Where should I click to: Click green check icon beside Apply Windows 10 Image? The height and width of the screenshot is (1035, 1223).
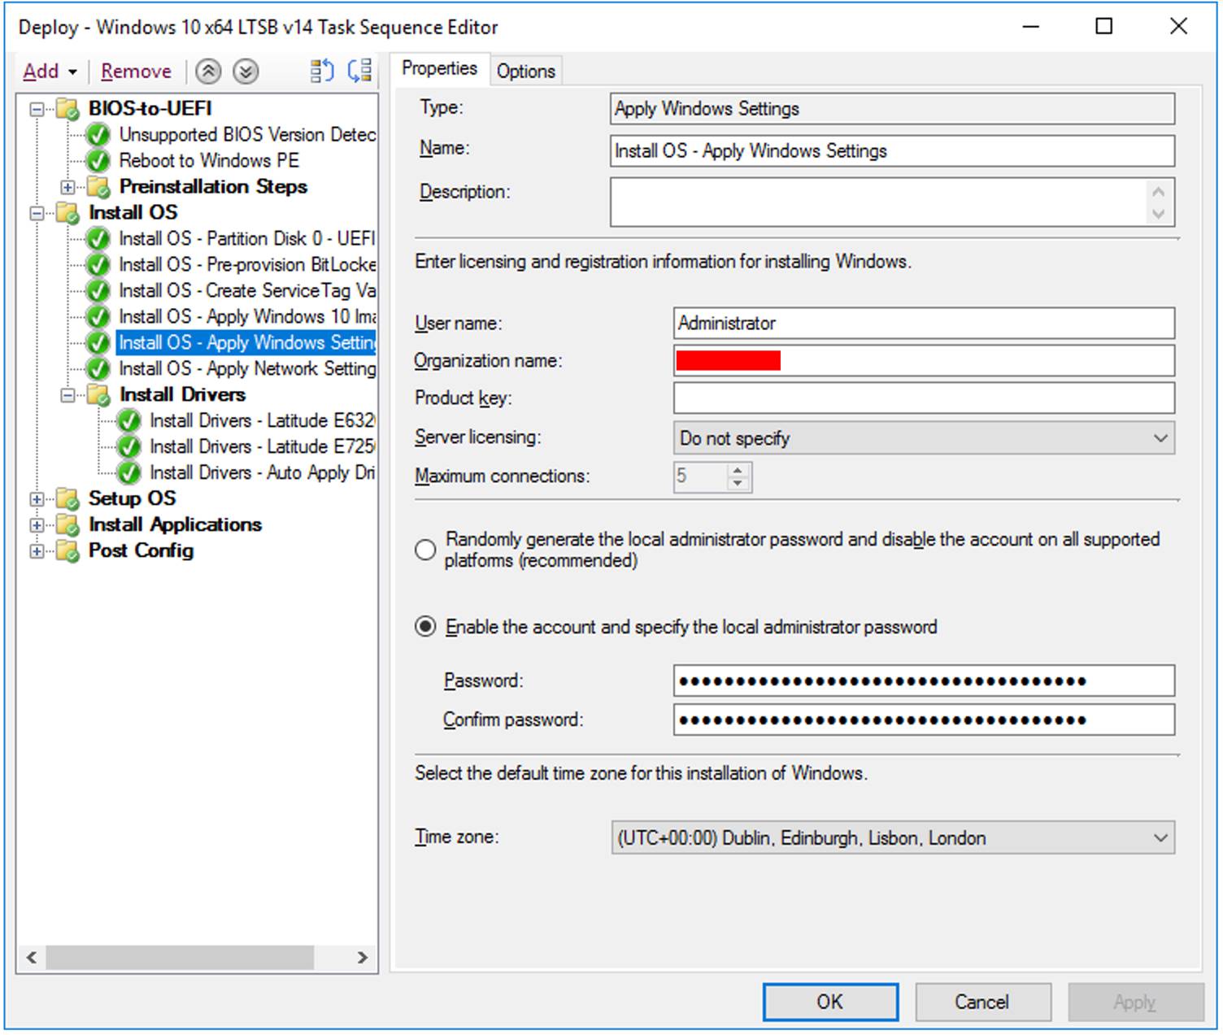[98, 316]
